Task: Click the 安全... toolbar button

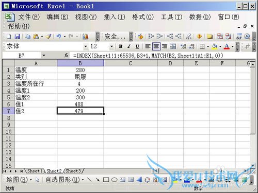Action: coord(115,37)
